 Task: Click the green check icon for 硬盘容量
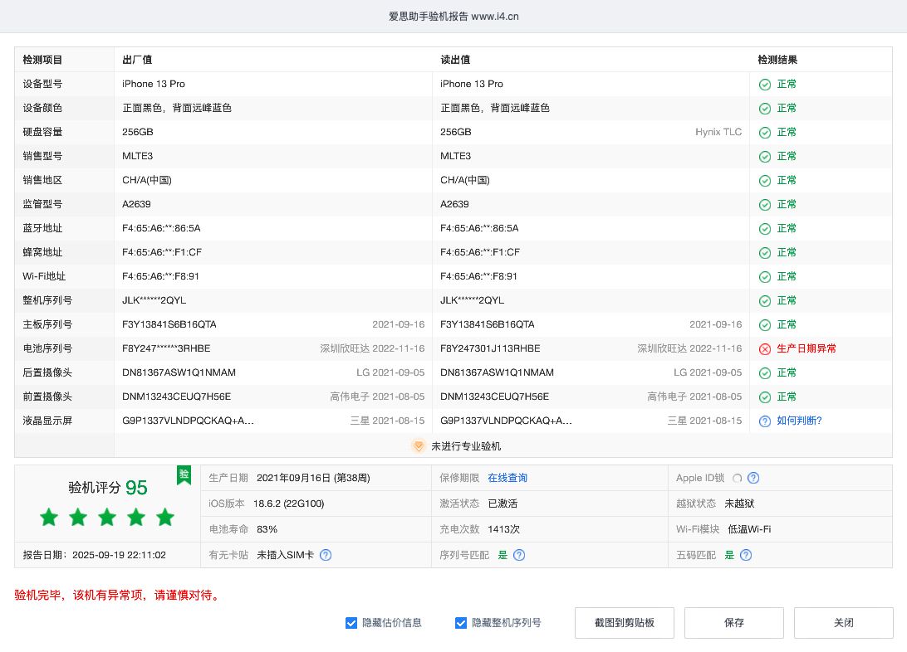(x=765, y=132)
